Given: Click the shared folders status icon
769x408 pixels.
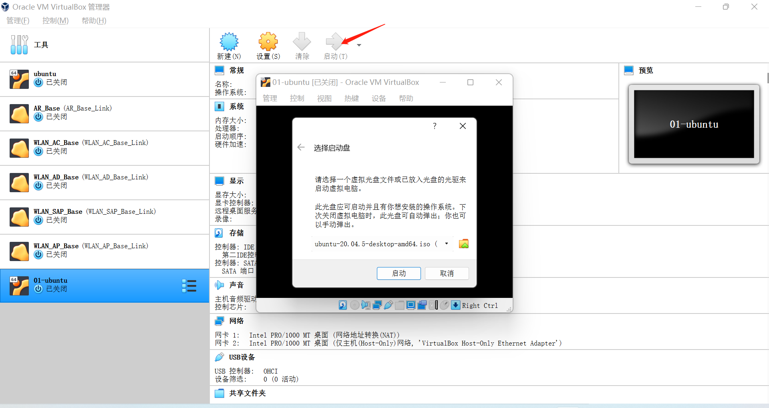Looking at the screenshot, I should 400,305.
